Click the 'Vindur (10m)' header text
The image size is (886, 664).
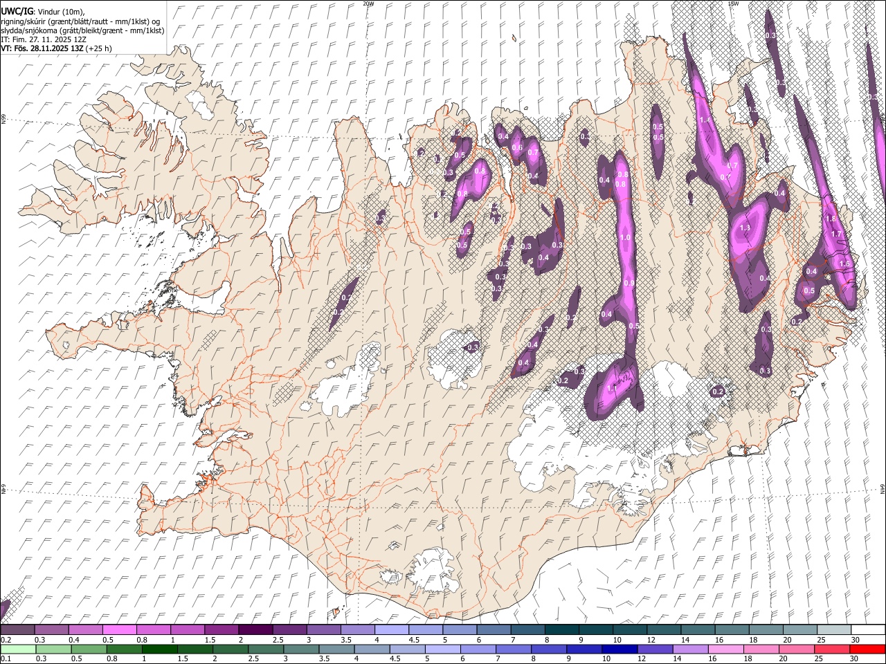click(62, 12)
